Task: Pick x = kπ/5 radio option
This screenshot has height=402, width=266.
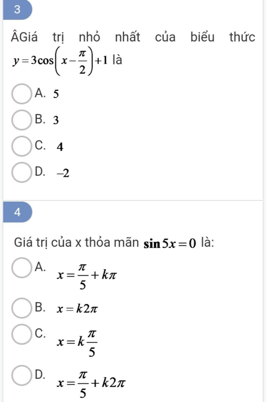Action: point(21,334)
